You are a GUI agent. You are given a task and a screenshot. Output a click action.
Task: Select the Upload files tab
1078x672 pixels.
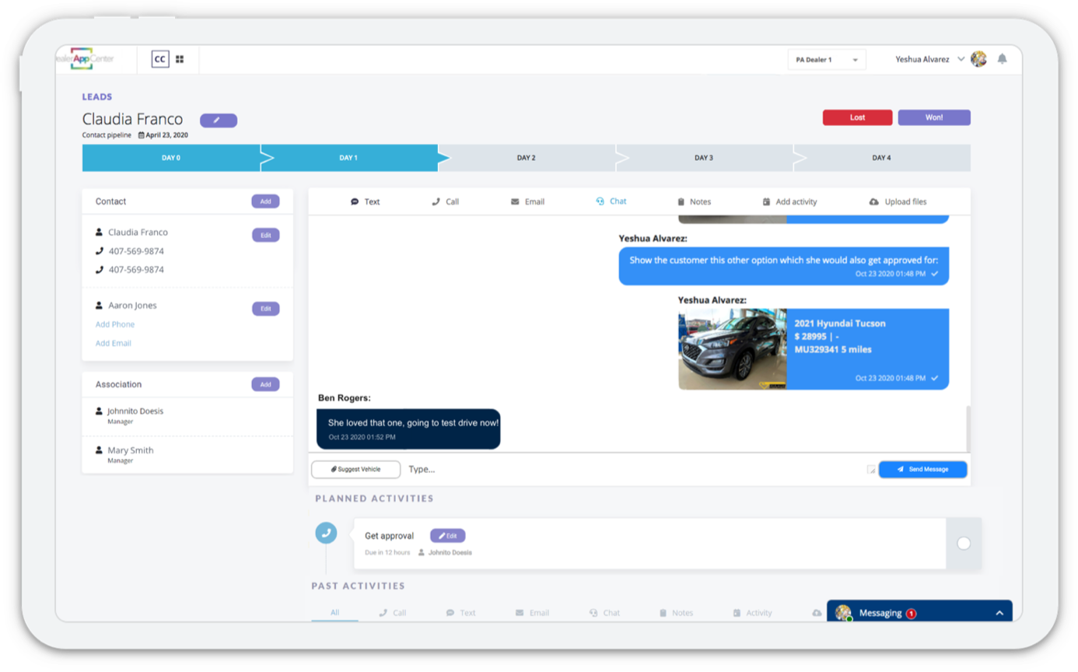[898, 201]
